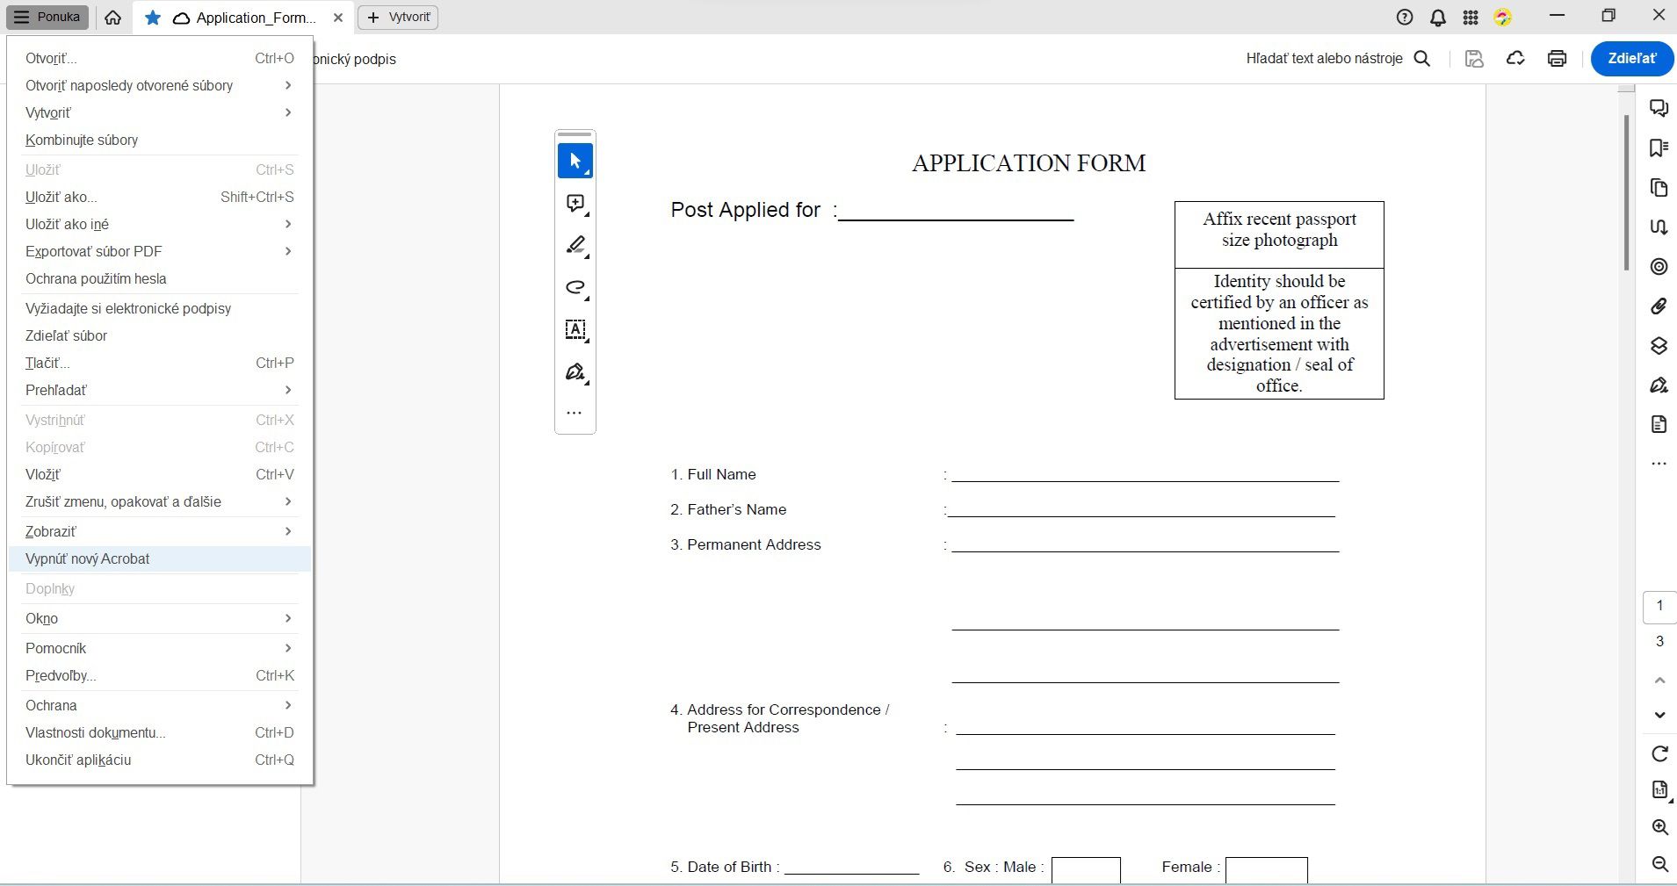Select 'Vložiť' paste menu entry
The image size is (1677, 886).
(160, 474)
